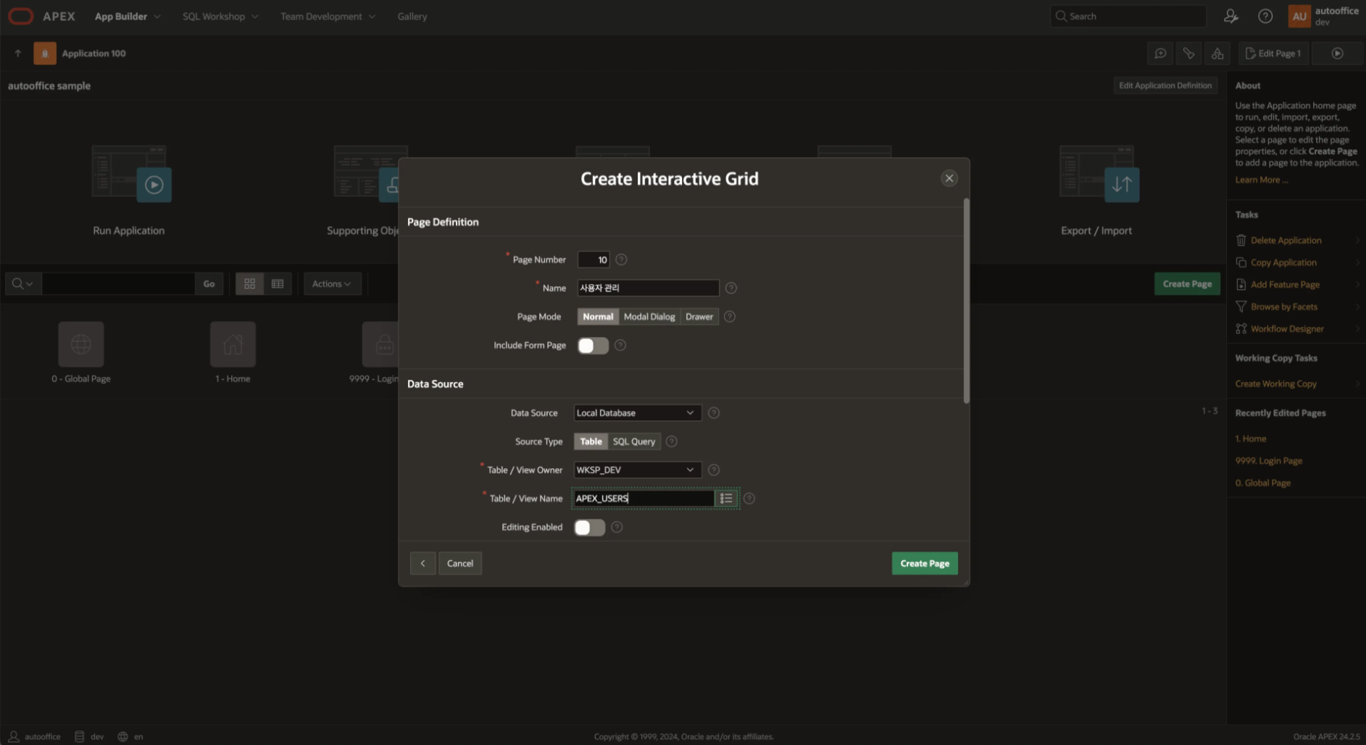Select Normal page mode
Screen dimensions: 1366x745
point(598,317)
